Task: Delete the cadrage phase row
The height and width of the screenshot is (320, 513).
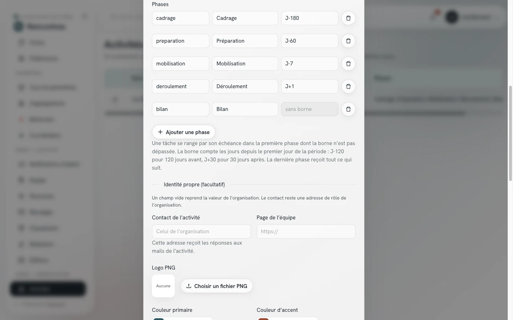Action: [348, 18]
